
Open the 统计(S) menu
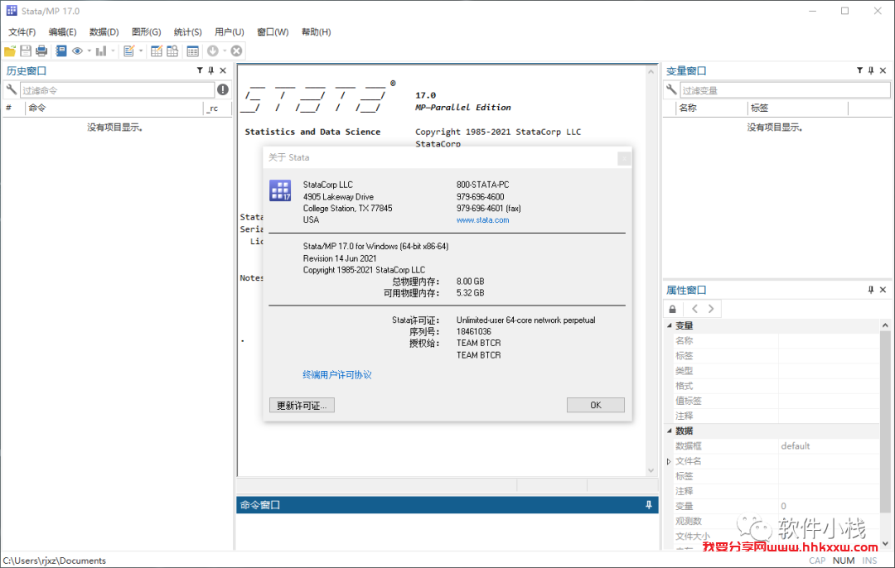coord(188,32)
